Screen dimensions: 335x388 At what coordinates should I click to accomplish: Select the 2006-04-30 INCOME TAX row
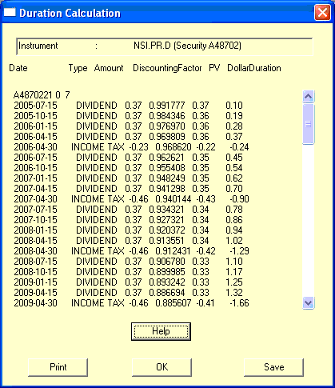(131, 147)
